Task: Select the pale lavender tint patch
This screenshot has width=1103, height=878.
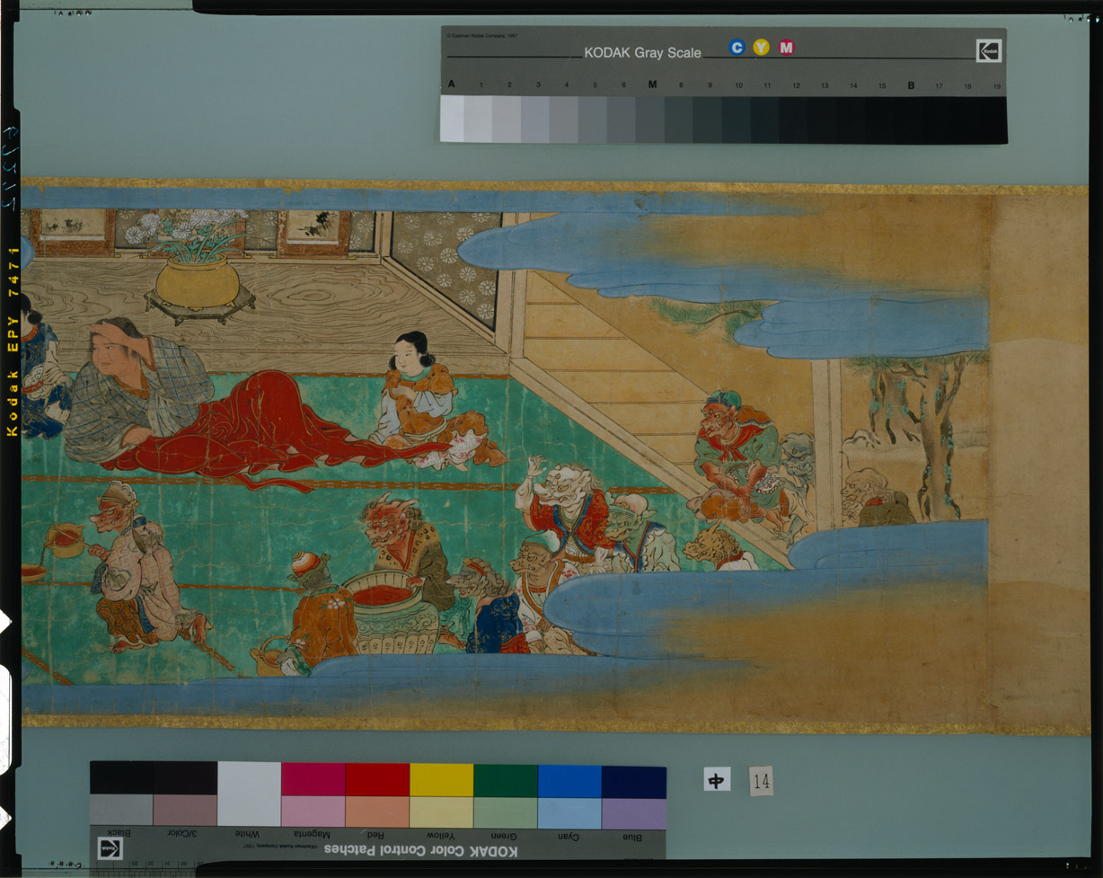Action: click(x=634, y=813)
